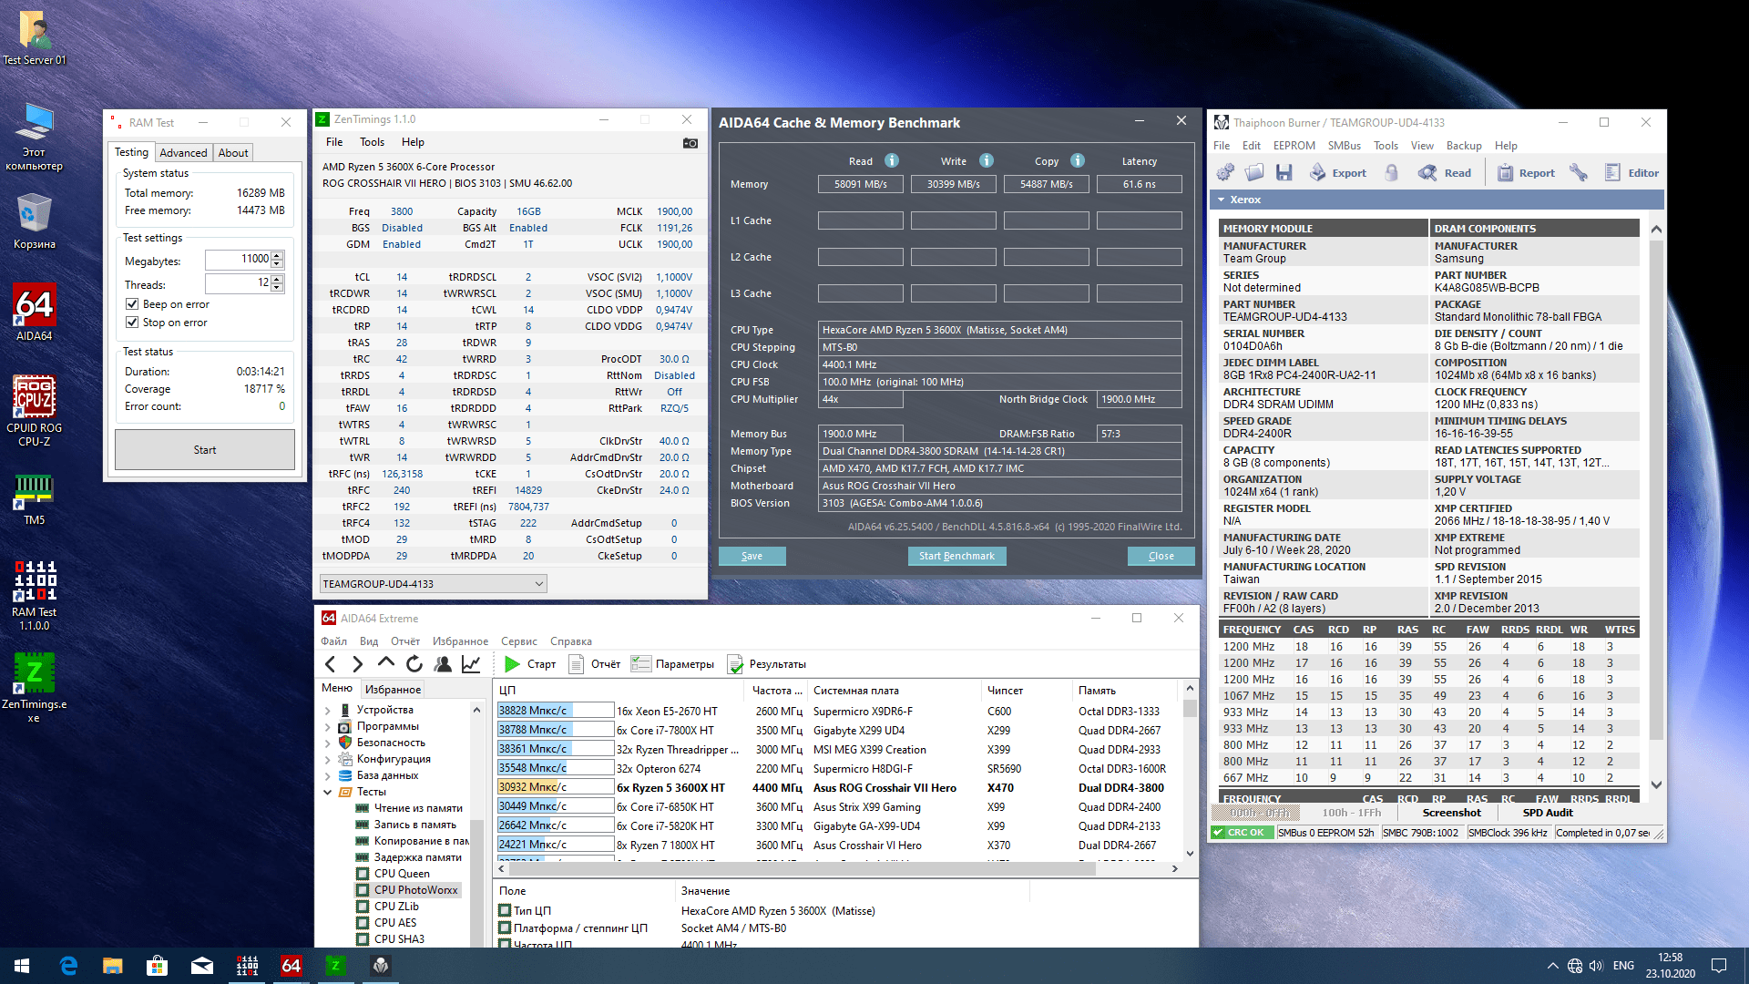Viewport: 1749px width, 984px height.
Task: Open the ZenTimings.exe desktop shortcut
Action: [35, 687]
